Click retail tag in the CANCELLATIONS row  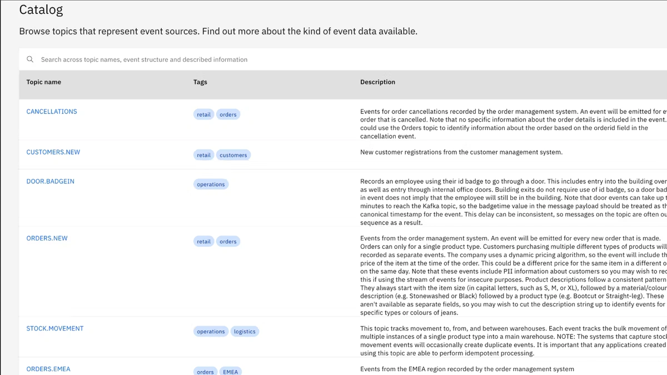point(204,114)
